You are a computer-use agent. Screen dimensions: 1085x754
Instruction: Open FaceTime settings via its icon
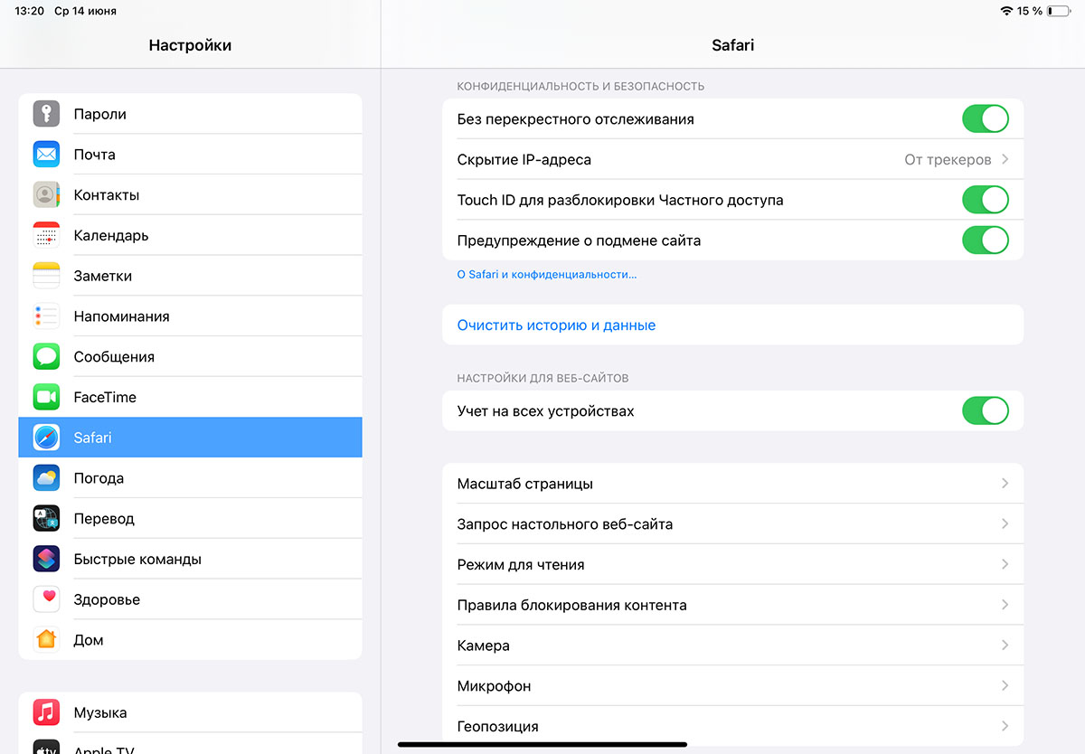(x=46, y=396)
